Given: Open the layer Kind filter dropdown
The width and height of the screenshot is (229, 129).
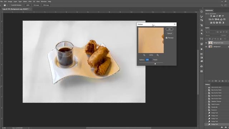Looking at the screenshot, I should coord(210,32).
